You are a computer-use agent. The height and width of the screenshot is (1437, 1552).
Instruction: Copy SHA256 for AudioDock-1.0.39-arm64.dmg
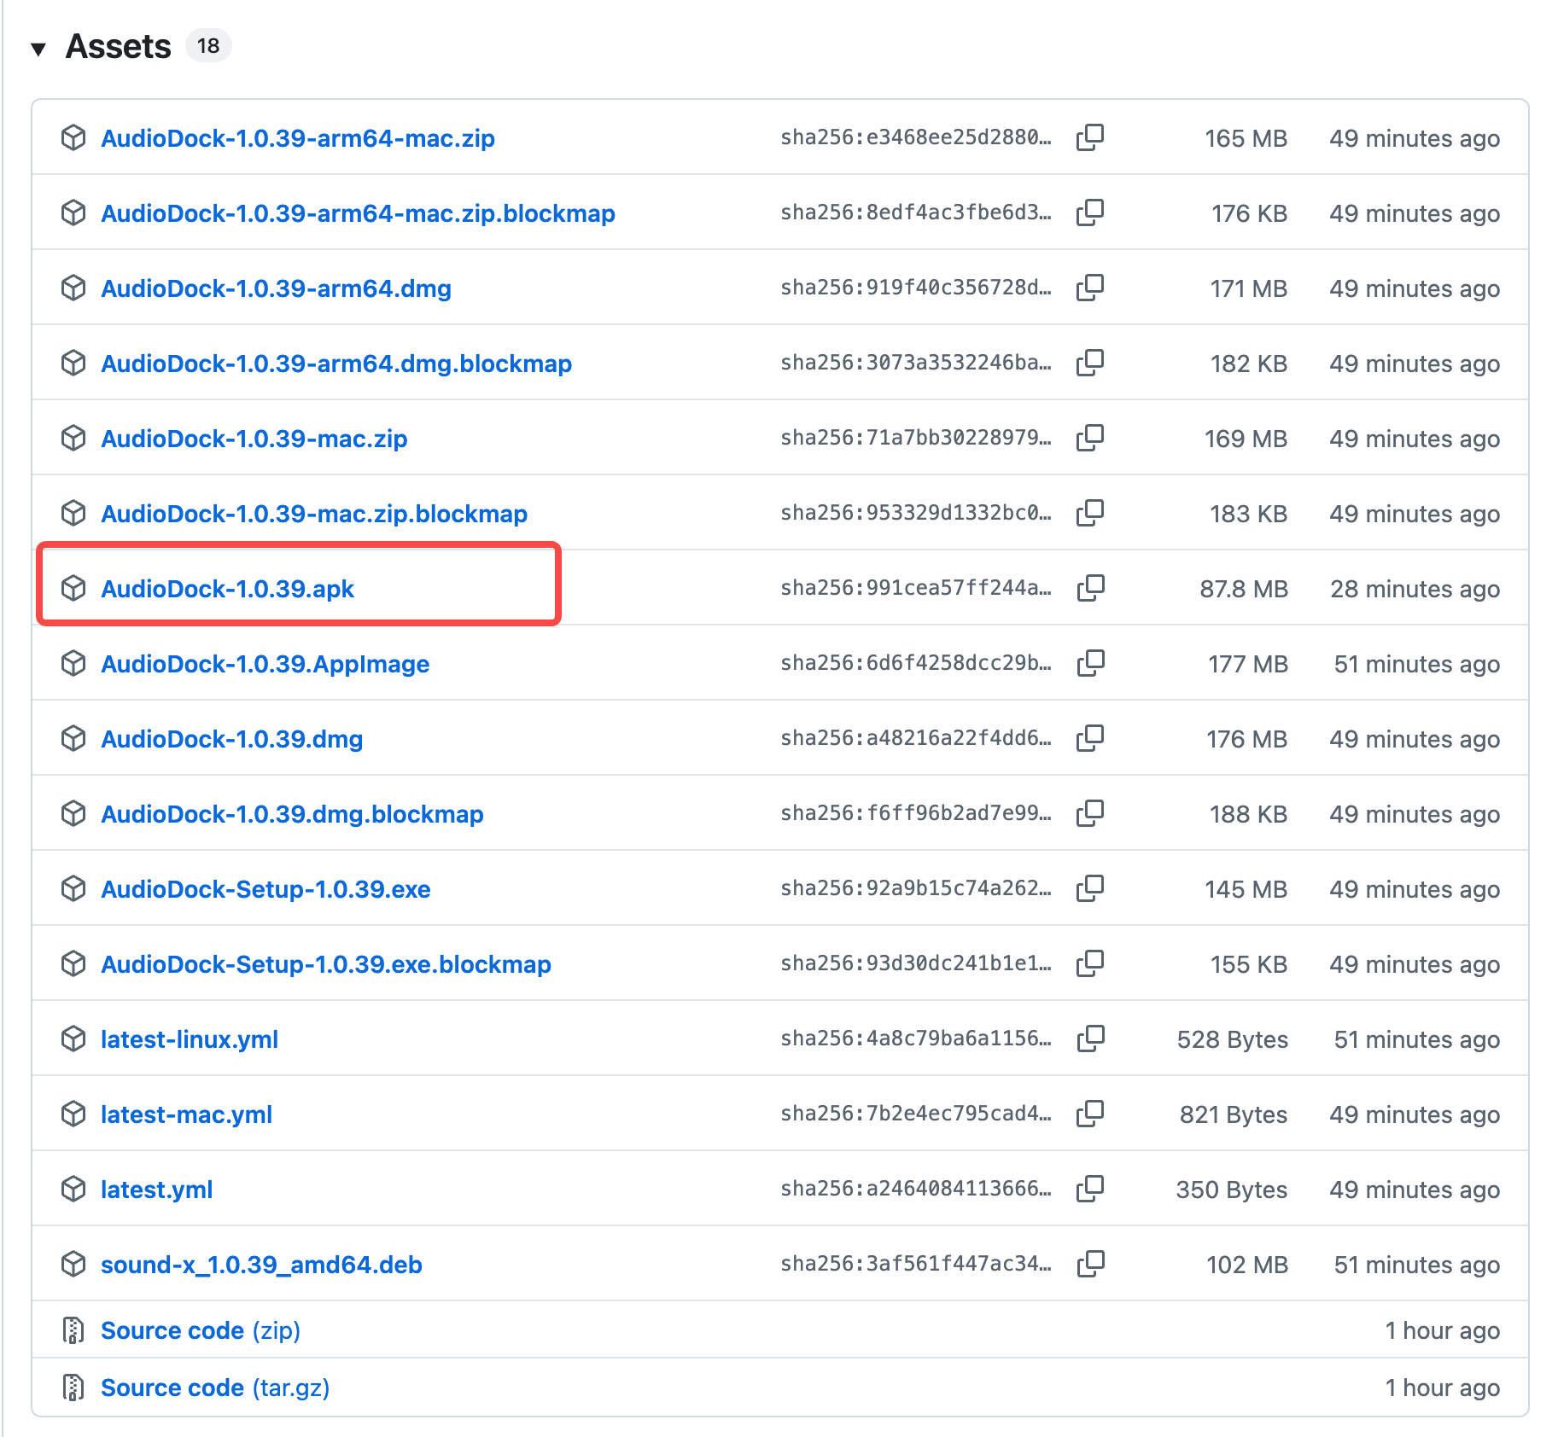point(1090,288)
